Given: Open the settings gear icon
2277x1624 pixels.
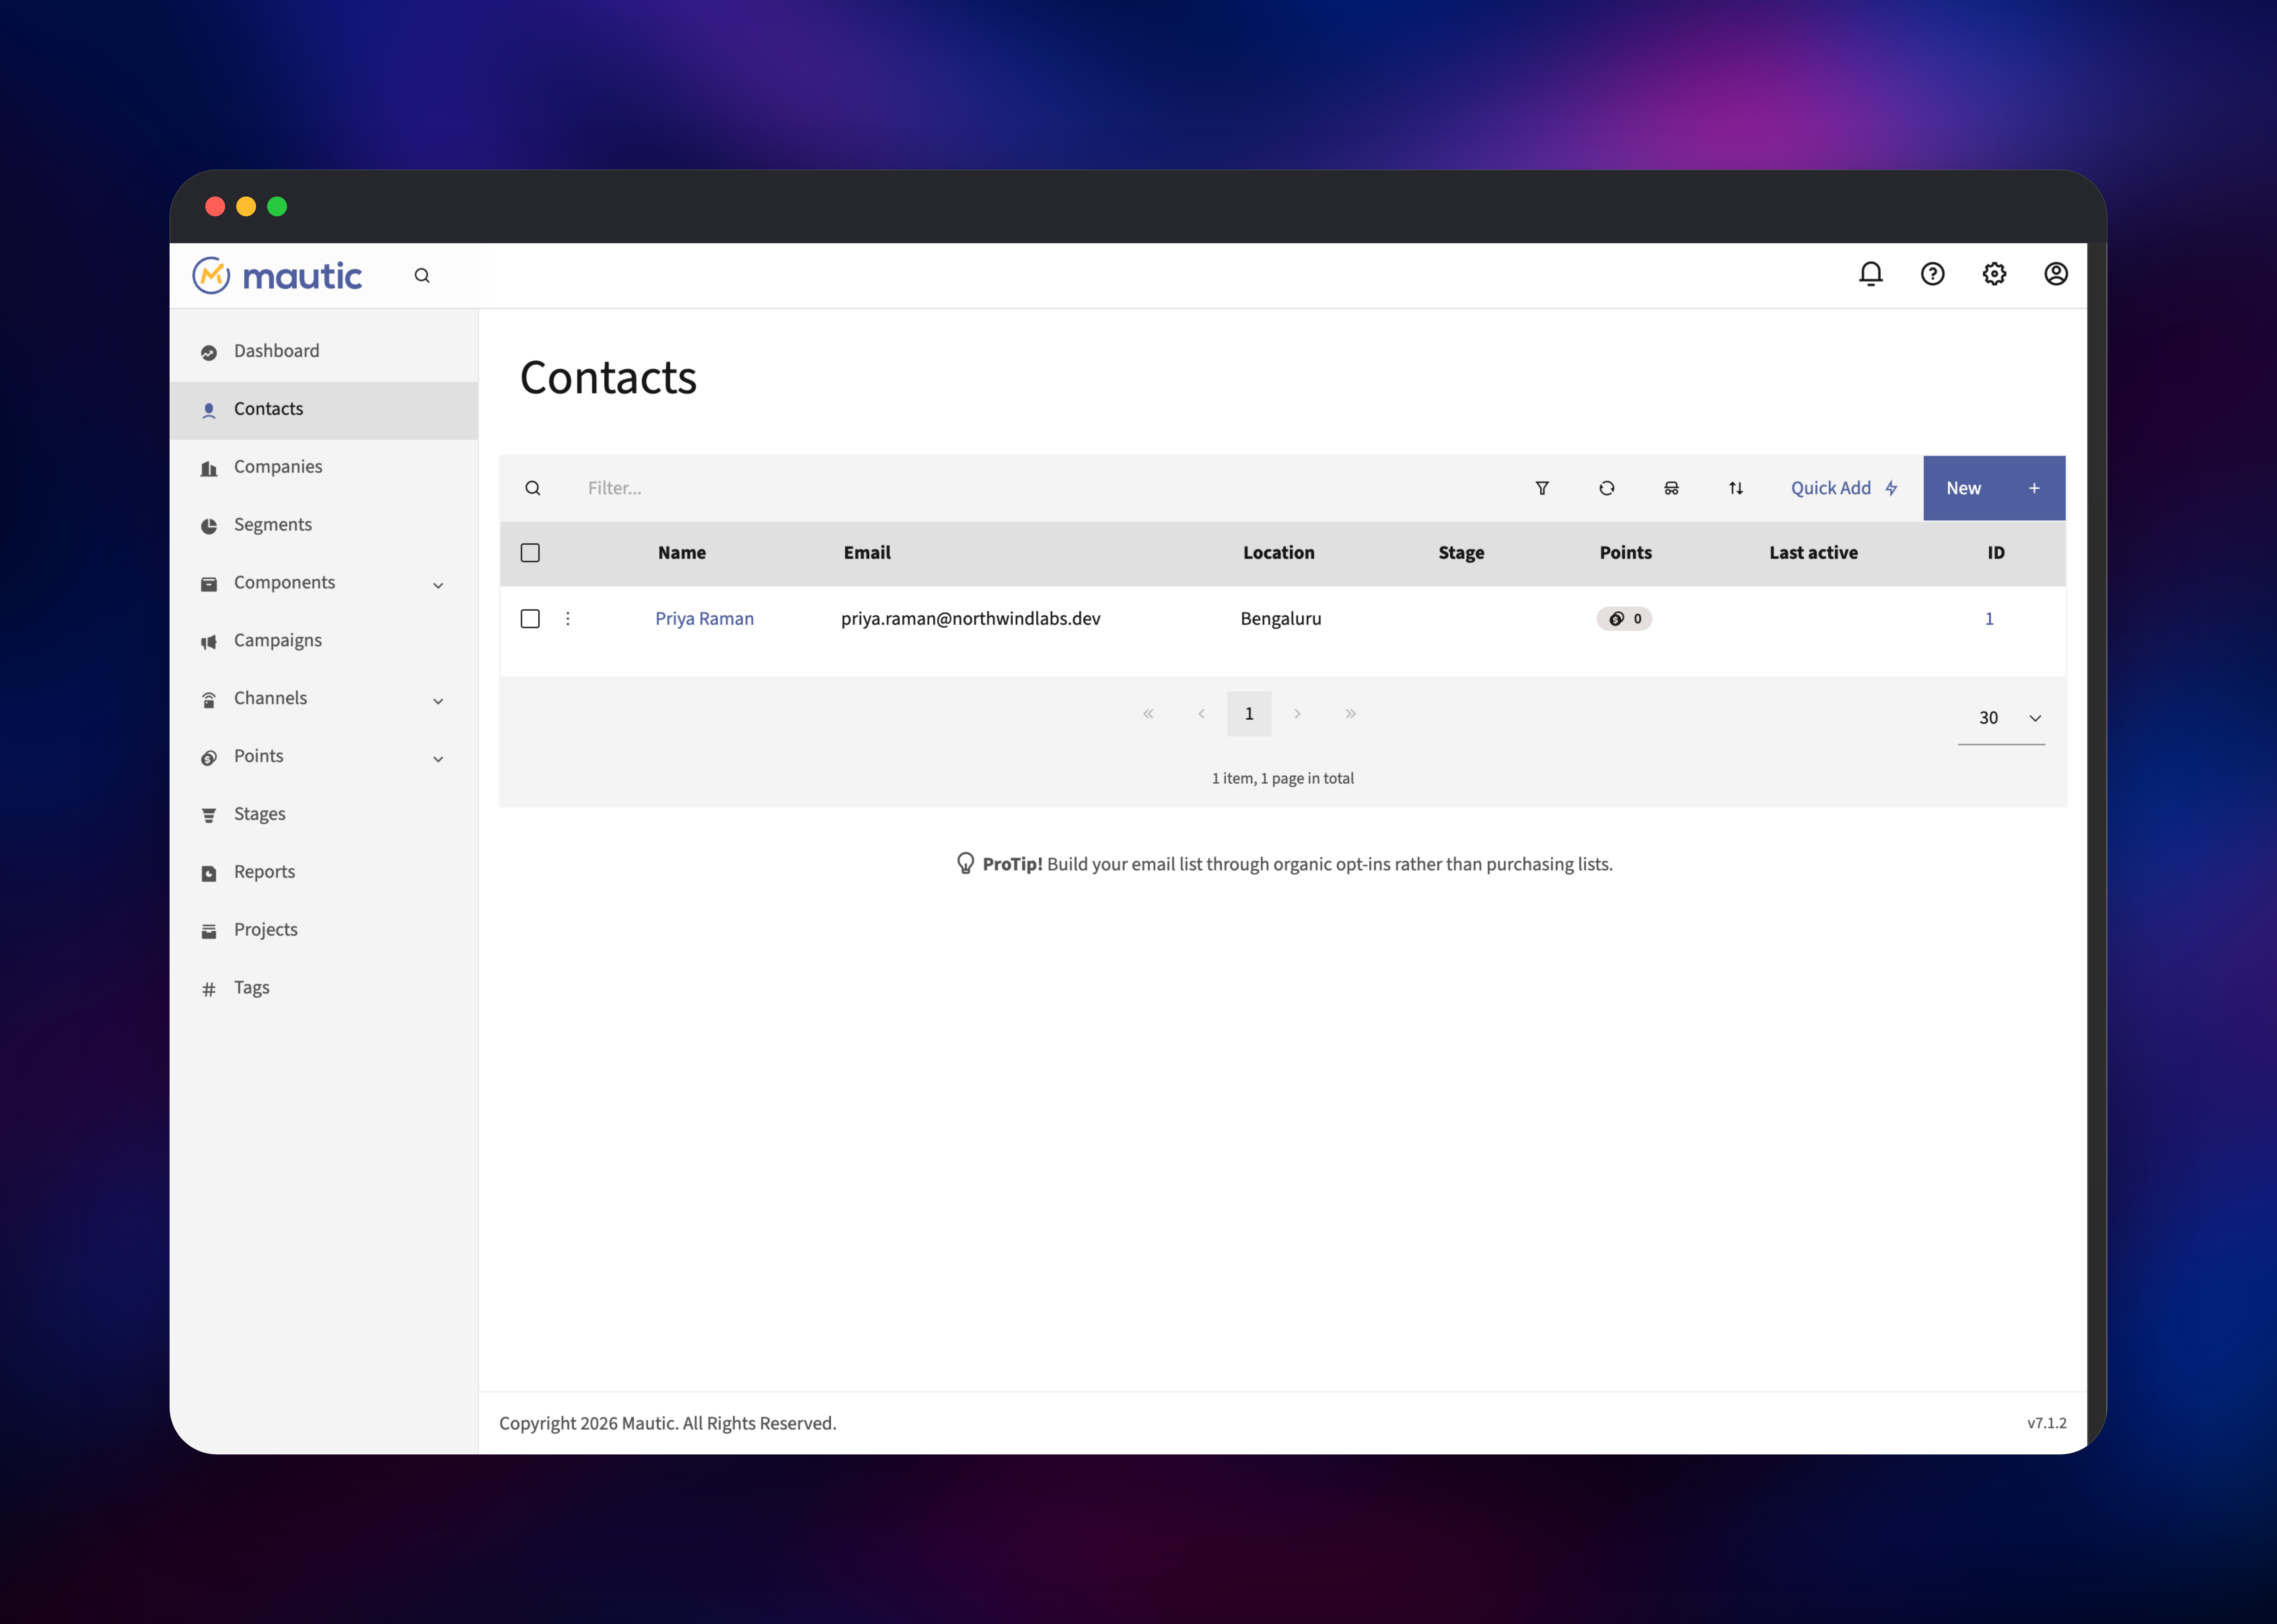Looking at the screenshot, I should [1994, 274].
